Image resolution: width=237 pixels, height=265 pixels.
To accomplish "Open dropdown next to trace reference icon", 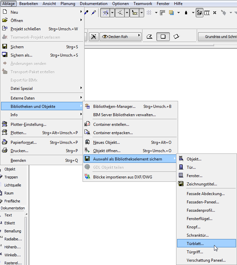I will point(178,13).
